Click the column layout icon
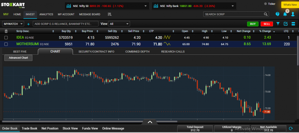 click(x=293, y=24)
